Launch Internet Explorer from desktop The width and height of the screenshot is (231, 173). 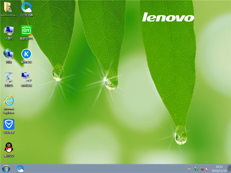click(9, 101)
